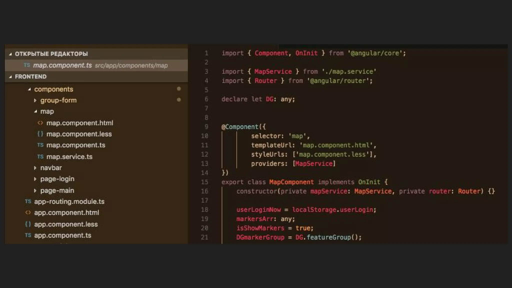Expand the page-main folder

[x=35, y=190]
